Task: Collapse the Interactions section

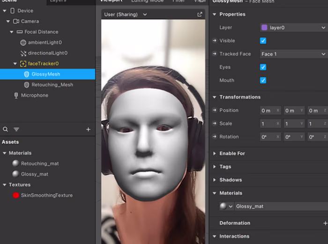Action: click(214, 236)
